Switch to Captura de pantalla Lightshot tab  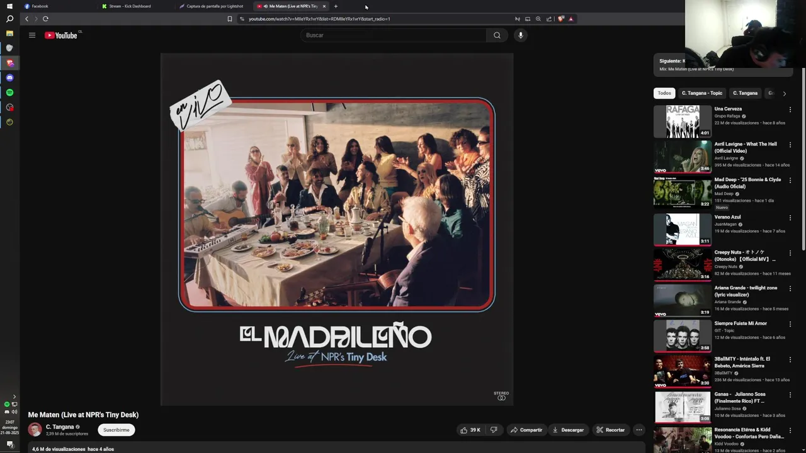213,6
